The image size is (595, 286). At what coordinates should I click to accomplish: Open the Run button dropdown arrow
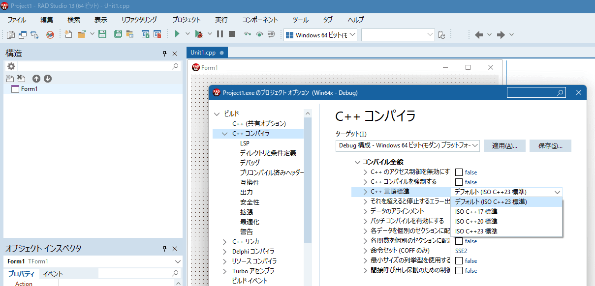(188, 34)
